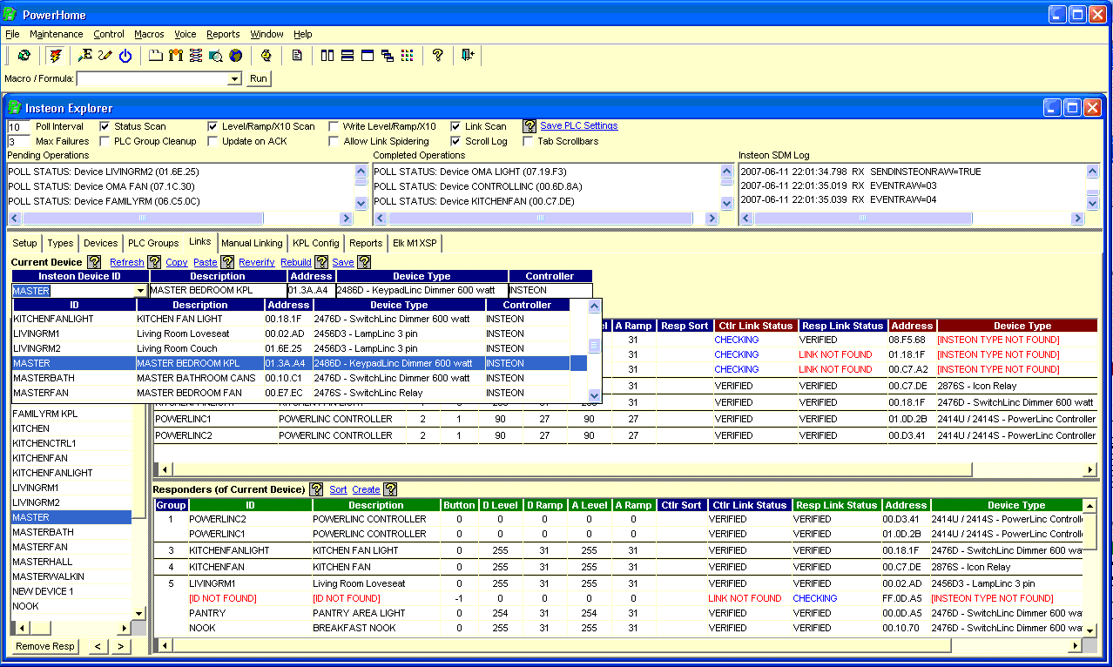Click the colored dots grid toolbar icon

pyautogui.click(x=408, y=56)
